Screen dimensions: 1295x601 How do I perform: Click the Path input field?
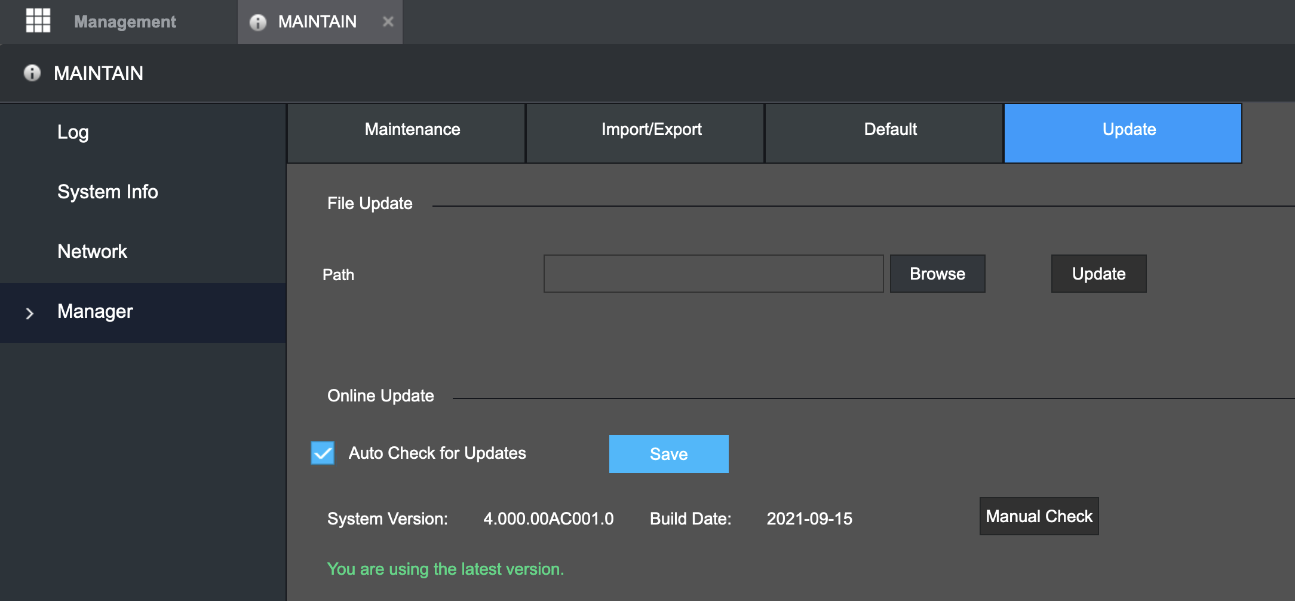(x=713, y=274)
